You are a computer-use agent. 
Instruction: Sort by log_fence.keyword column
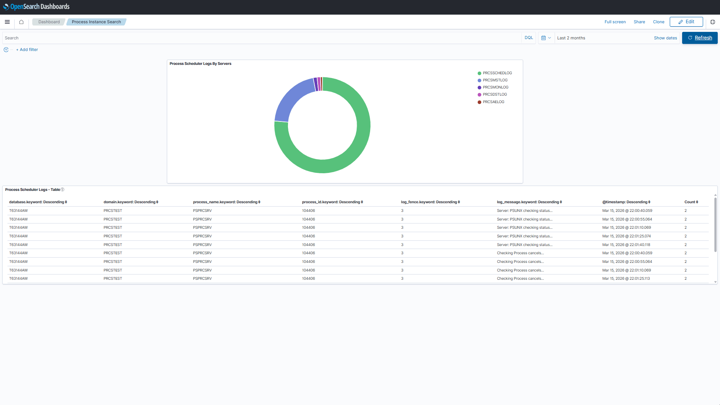pyautogui.click(x=430, y=202)
